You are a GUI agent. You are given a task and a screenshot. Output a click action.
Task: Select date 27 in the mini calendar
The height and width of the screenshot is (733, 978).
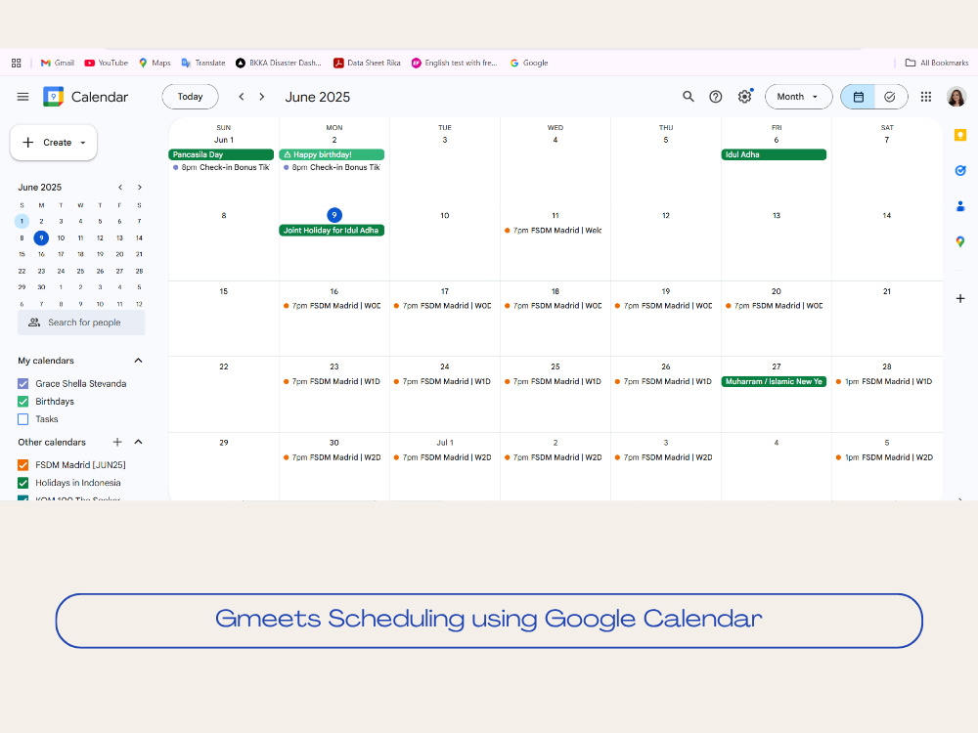click(119, 271)
